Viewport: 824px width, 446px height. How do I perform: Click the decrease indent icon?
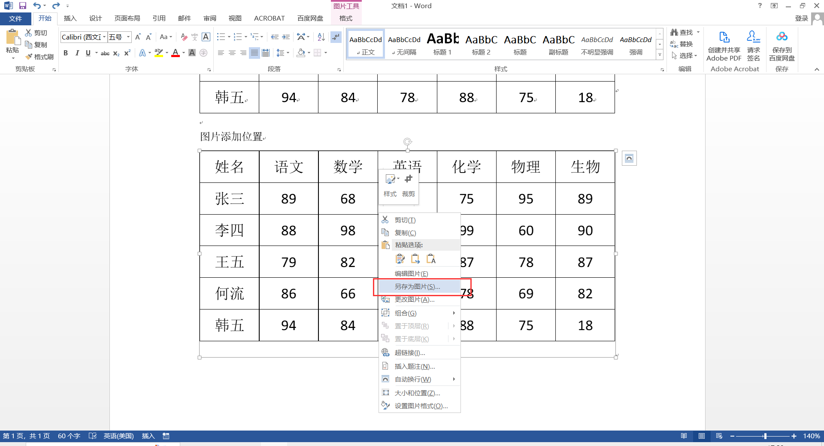pos(275,37)
